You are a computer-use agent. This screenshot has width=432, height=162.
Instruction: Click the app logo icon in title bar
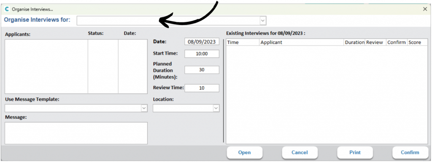[7, 9]
